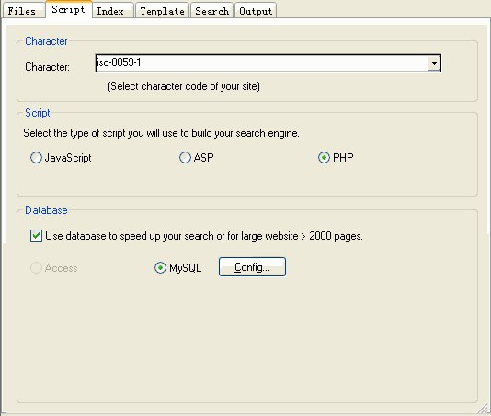Open the Config... button
This screenshot has height=416, width=491.
(252, 267)
